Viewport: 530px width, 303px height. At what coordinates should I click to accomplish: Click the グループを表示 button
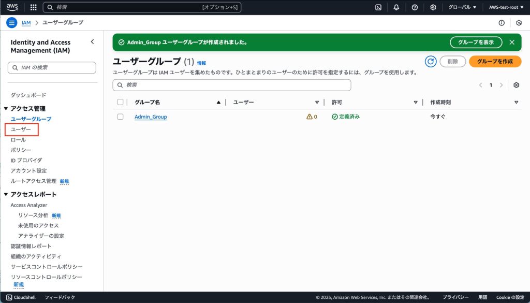pyautogui.click(x=476, y=42)
